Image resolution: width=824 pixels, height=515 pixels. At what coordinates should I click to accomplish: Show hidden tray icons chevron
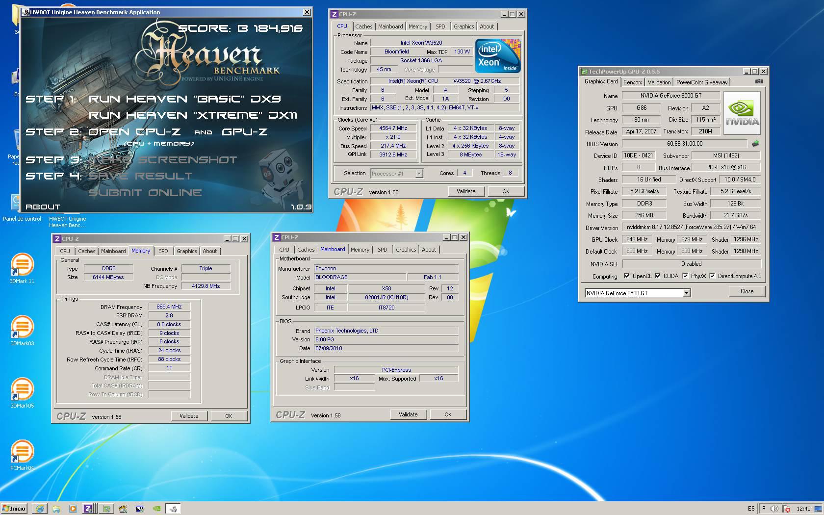(x=764, y=508)
